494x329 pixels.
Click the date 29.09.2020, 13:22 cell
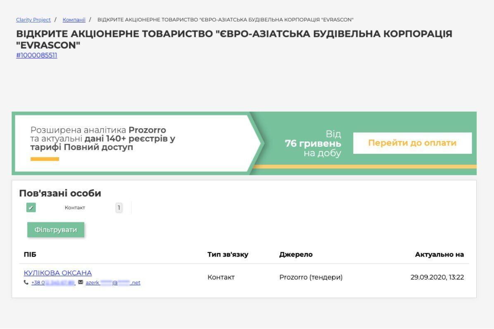(437, 277)
